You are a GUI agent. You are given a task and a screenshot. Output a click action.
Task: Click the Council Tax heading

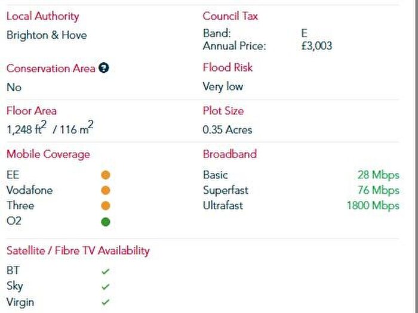230,16
